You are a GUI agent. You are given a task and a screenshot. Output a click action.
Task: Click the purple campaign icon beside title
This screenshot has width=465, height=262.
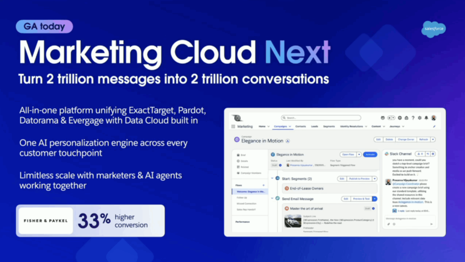pos(237,140)
